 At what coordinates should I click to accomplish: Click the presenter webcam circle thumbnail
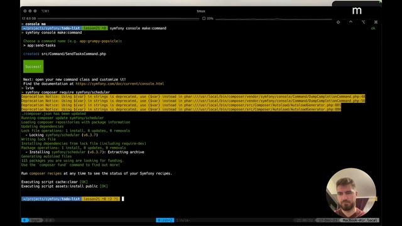[351, 193]
